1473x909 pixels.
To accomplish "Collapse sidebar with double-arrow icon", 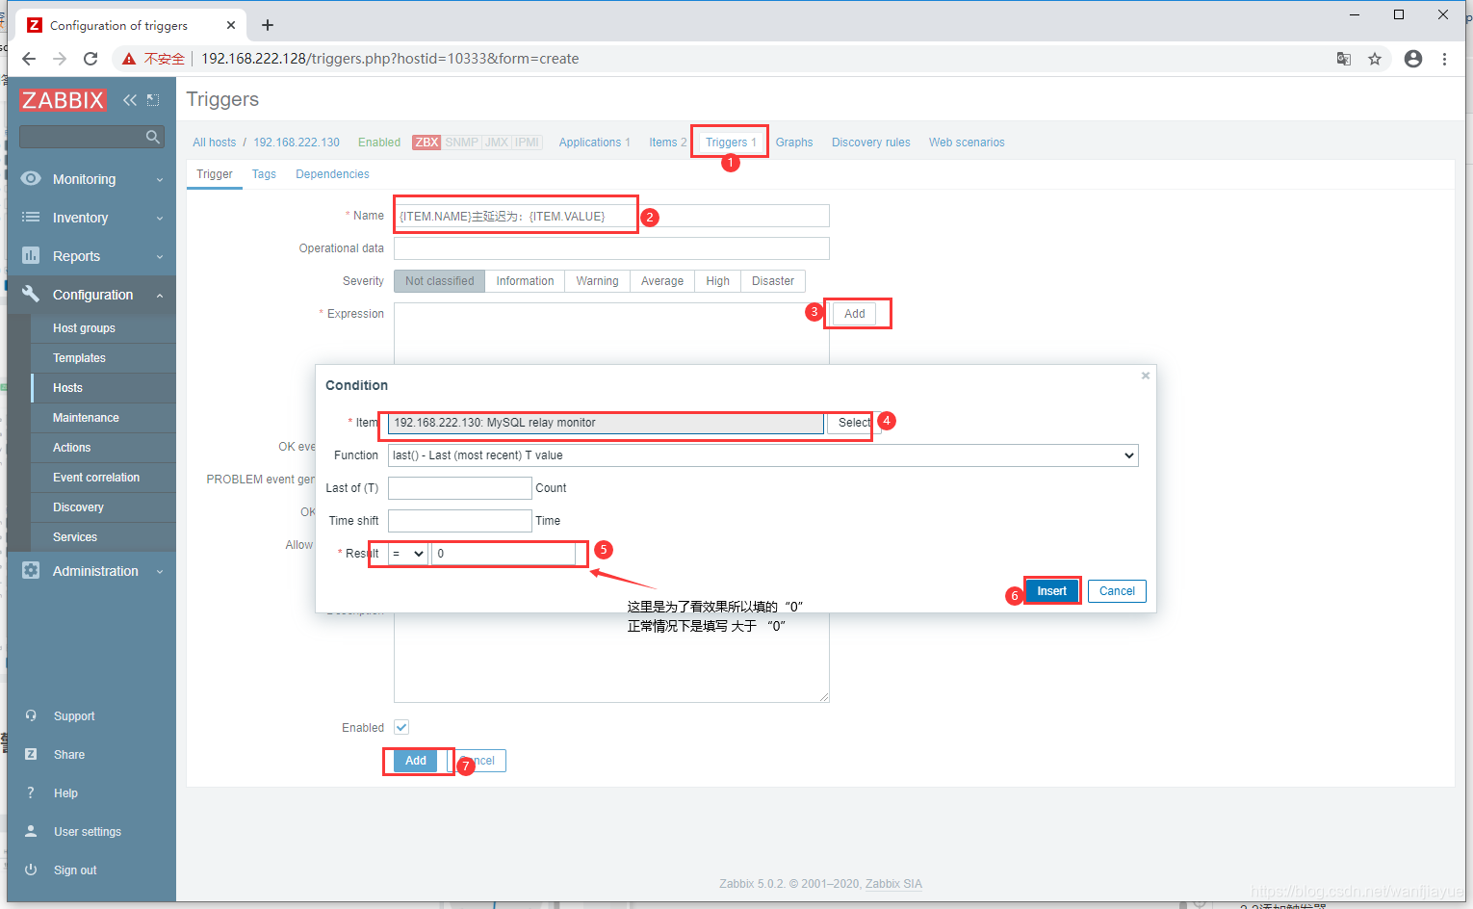I will point(130,100).
